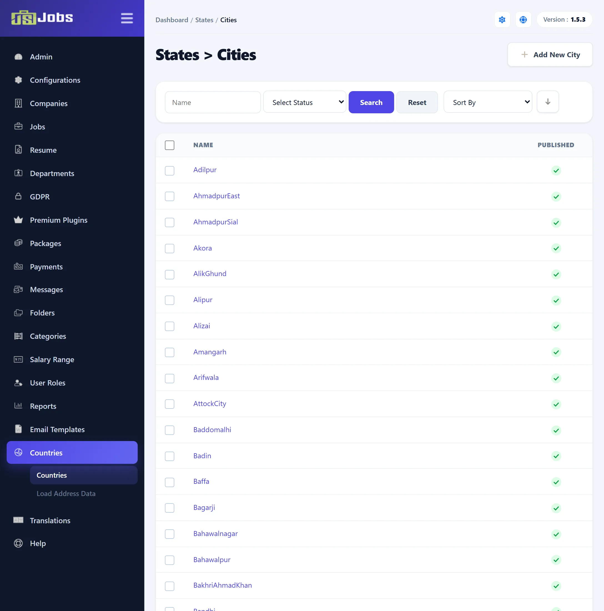Toggle published checkmark for Badin
The image size is (604, 611).
pyautogui.click(x=556, y=456)
